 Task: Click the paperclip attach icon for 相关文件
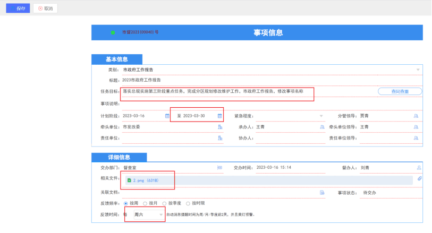(x=419, y=178)
